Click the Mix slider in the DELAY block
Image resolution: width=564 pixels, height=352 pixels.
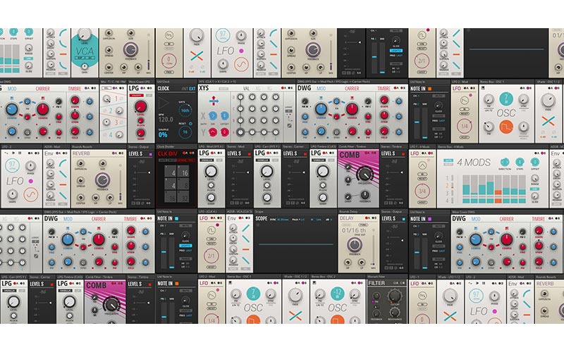pyautogui.click(x=374, y=251)
